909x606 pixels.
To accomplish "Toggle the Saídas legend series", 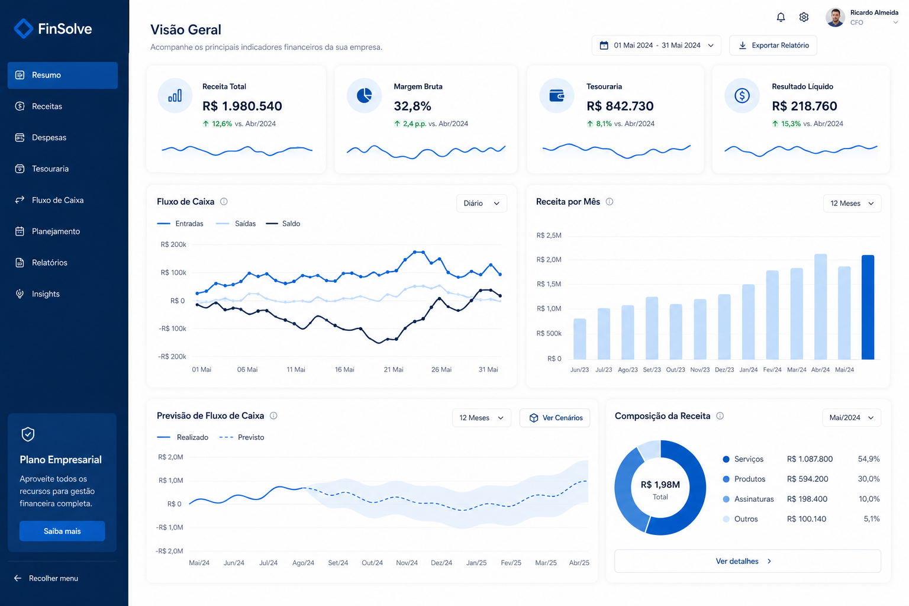I will pos(236,224).
